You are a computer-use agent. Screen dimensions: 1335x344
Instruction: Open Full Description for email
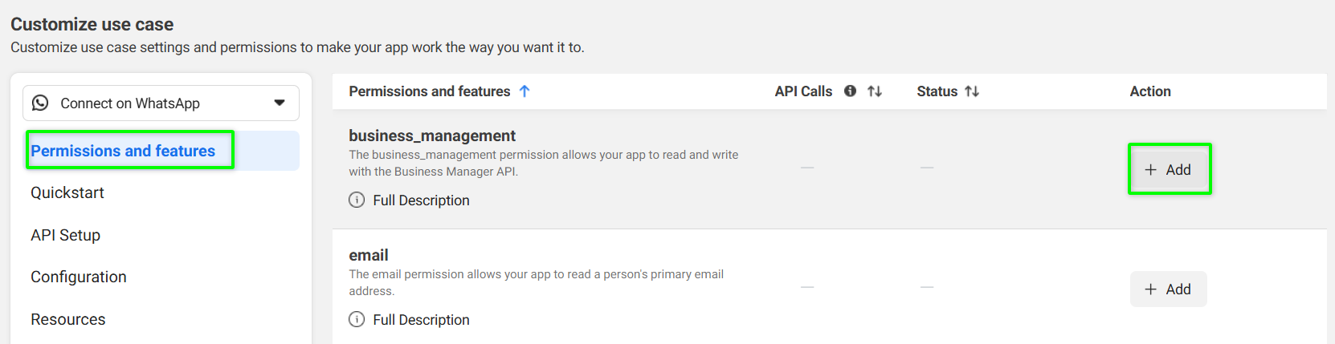pyautogui.click(x=421, y=320)
